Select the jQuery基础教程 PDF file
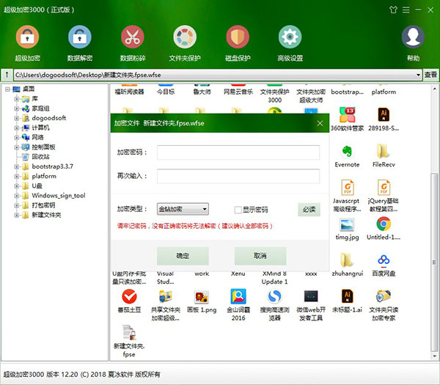 (384, 196)
